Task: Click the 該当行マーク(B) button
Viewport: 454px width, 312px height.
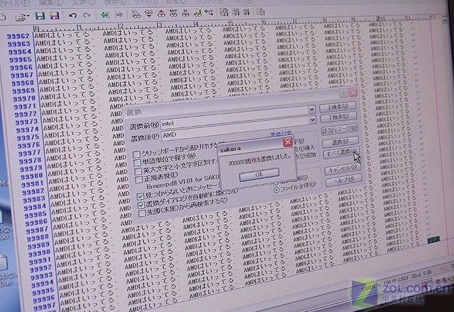Action: coord(340,130)
